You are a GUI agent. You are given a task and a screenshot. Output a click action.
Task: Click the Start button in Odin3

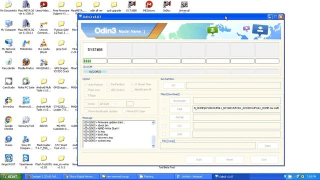pos(199,159)
